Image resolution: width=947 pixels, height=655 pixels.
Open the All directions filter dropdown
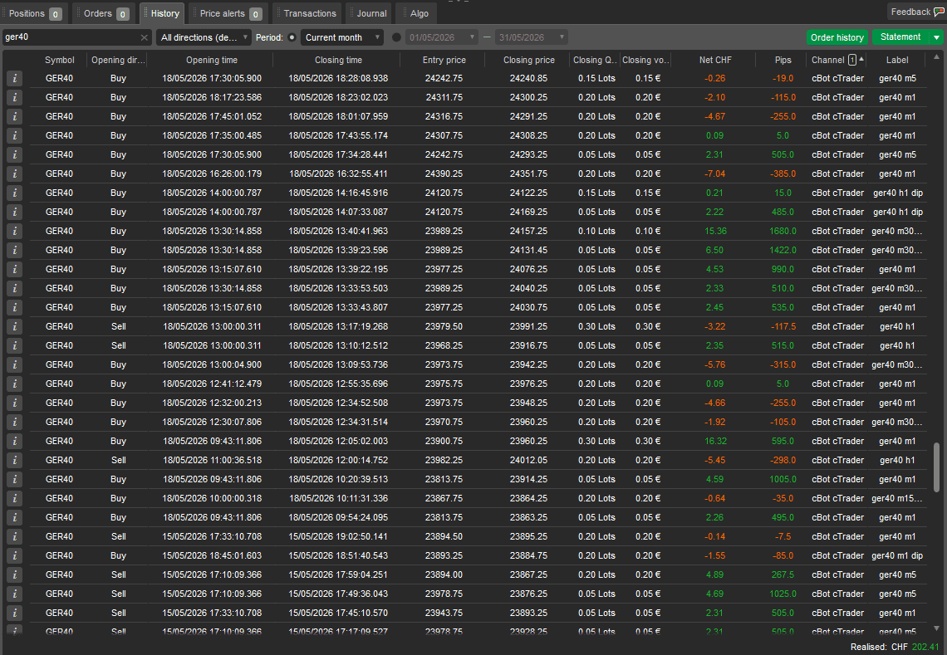point(204,37)
